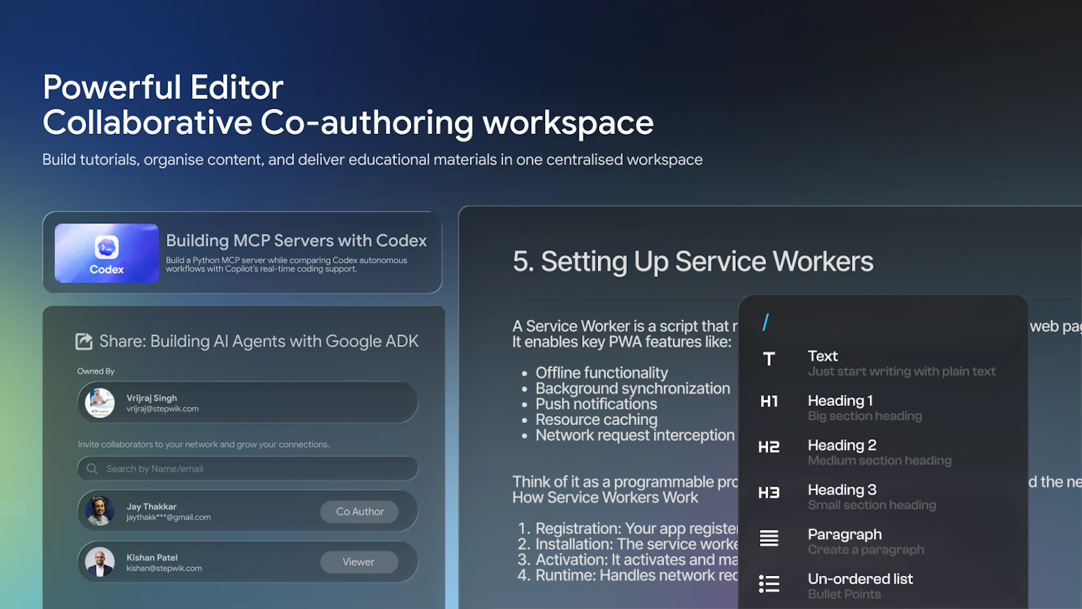Viewport: 1082px width, 609px height.
Task: Click the 'How Service Workers Work' line
Action: (605, 498)
